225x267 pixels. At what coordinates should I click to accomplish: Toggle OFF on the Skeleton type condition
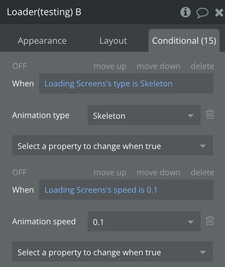click(x=20, y=66)
